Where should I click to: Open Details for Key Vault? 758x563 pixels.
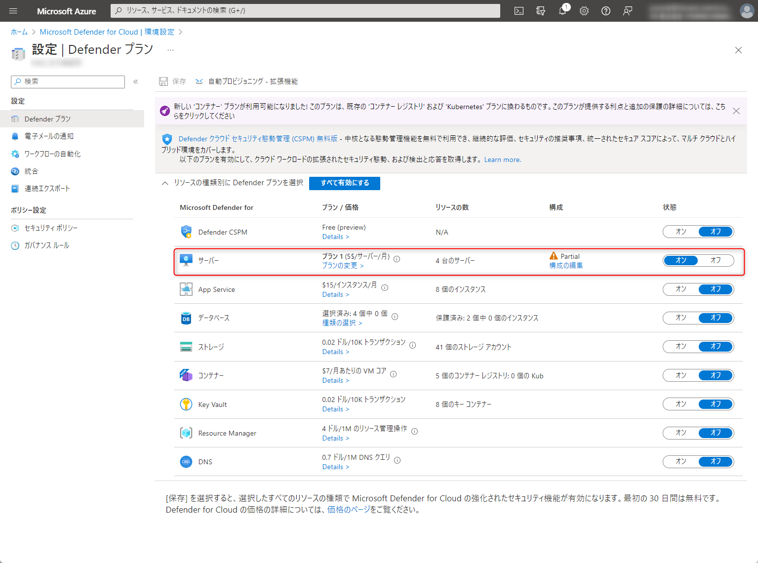point(335,409)
